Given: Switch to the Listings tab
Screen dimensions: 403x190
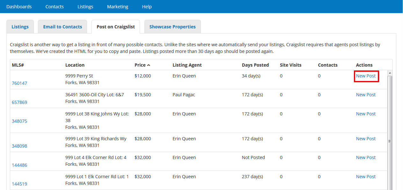Looking at the screenshot, I should click(x=20, y=27).
